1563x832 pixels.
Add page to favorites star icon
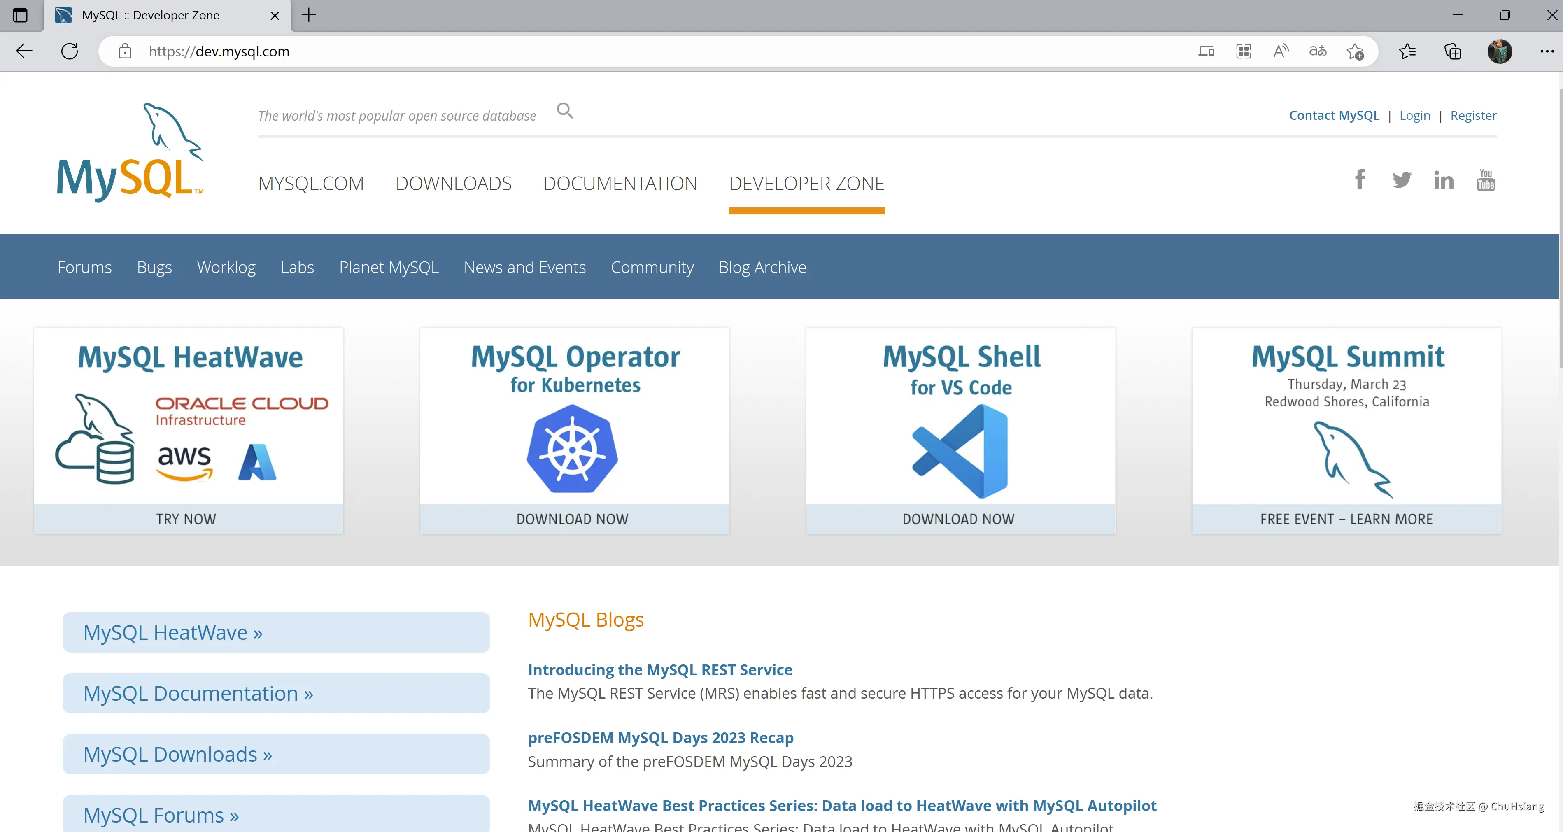[x=1355, y=51]
